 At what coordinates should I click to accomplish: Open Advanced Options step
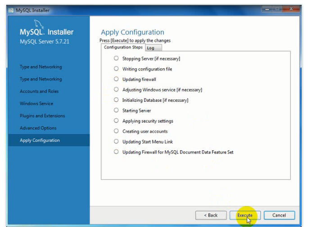(x=38, y=128)
